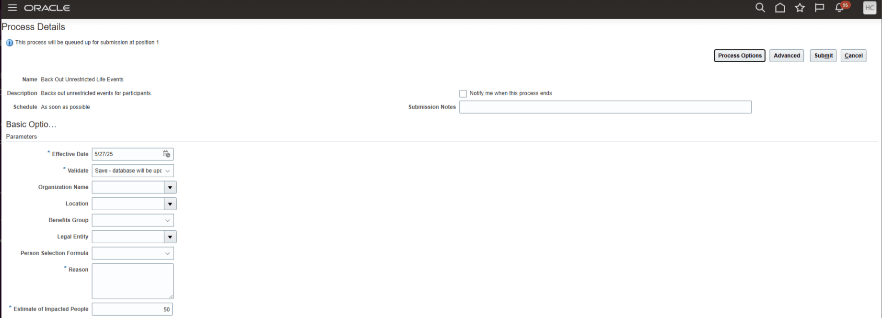Open the Legal Entity dropdown arrow
The height and width of the screenshot is (318, 882).
pyautogui.click(x=170, y=237)
